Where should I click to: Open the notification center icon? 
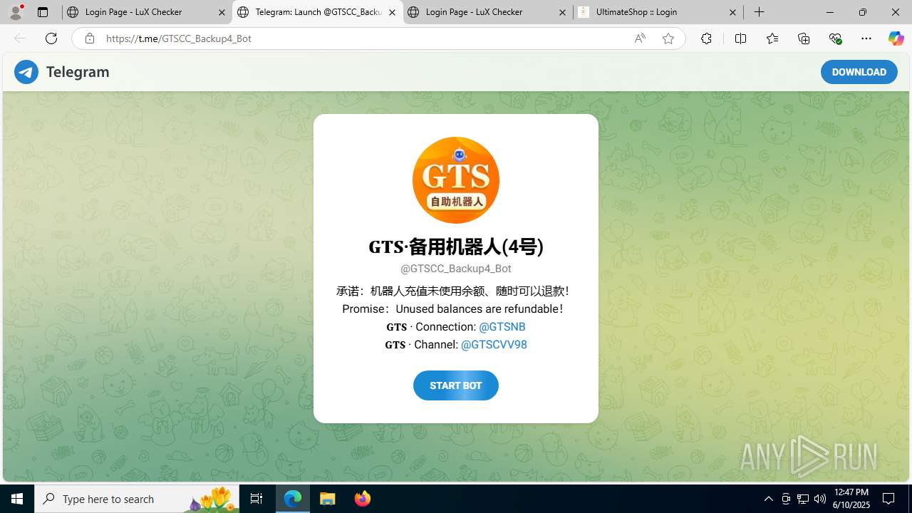[x=889, y=499]
